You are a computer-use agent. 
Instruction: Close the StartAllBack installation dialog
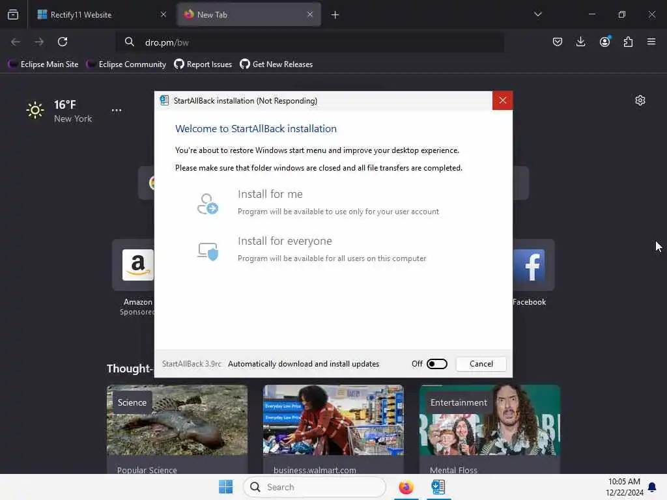click(x=502, y=100)
